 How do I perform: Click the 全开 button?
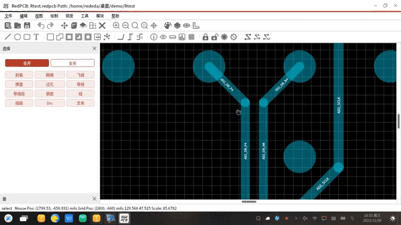click(x=27, y=63)
